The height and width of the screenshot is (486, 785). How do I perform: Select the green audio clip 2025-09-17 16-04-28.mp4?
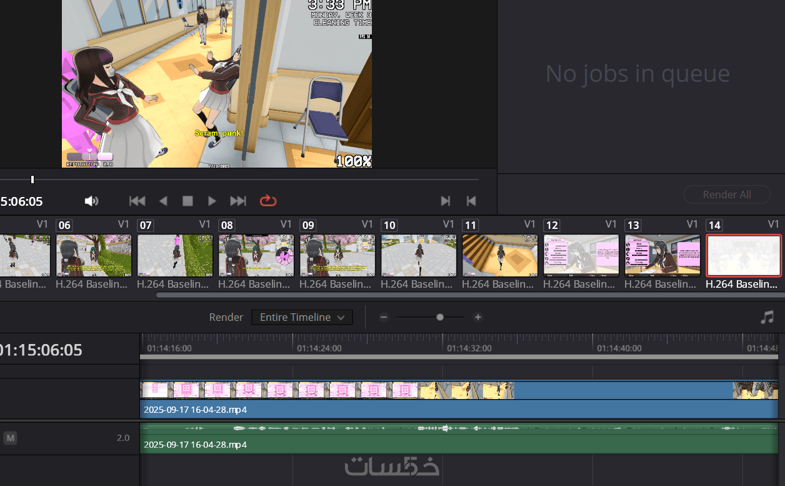click(459, 438)
